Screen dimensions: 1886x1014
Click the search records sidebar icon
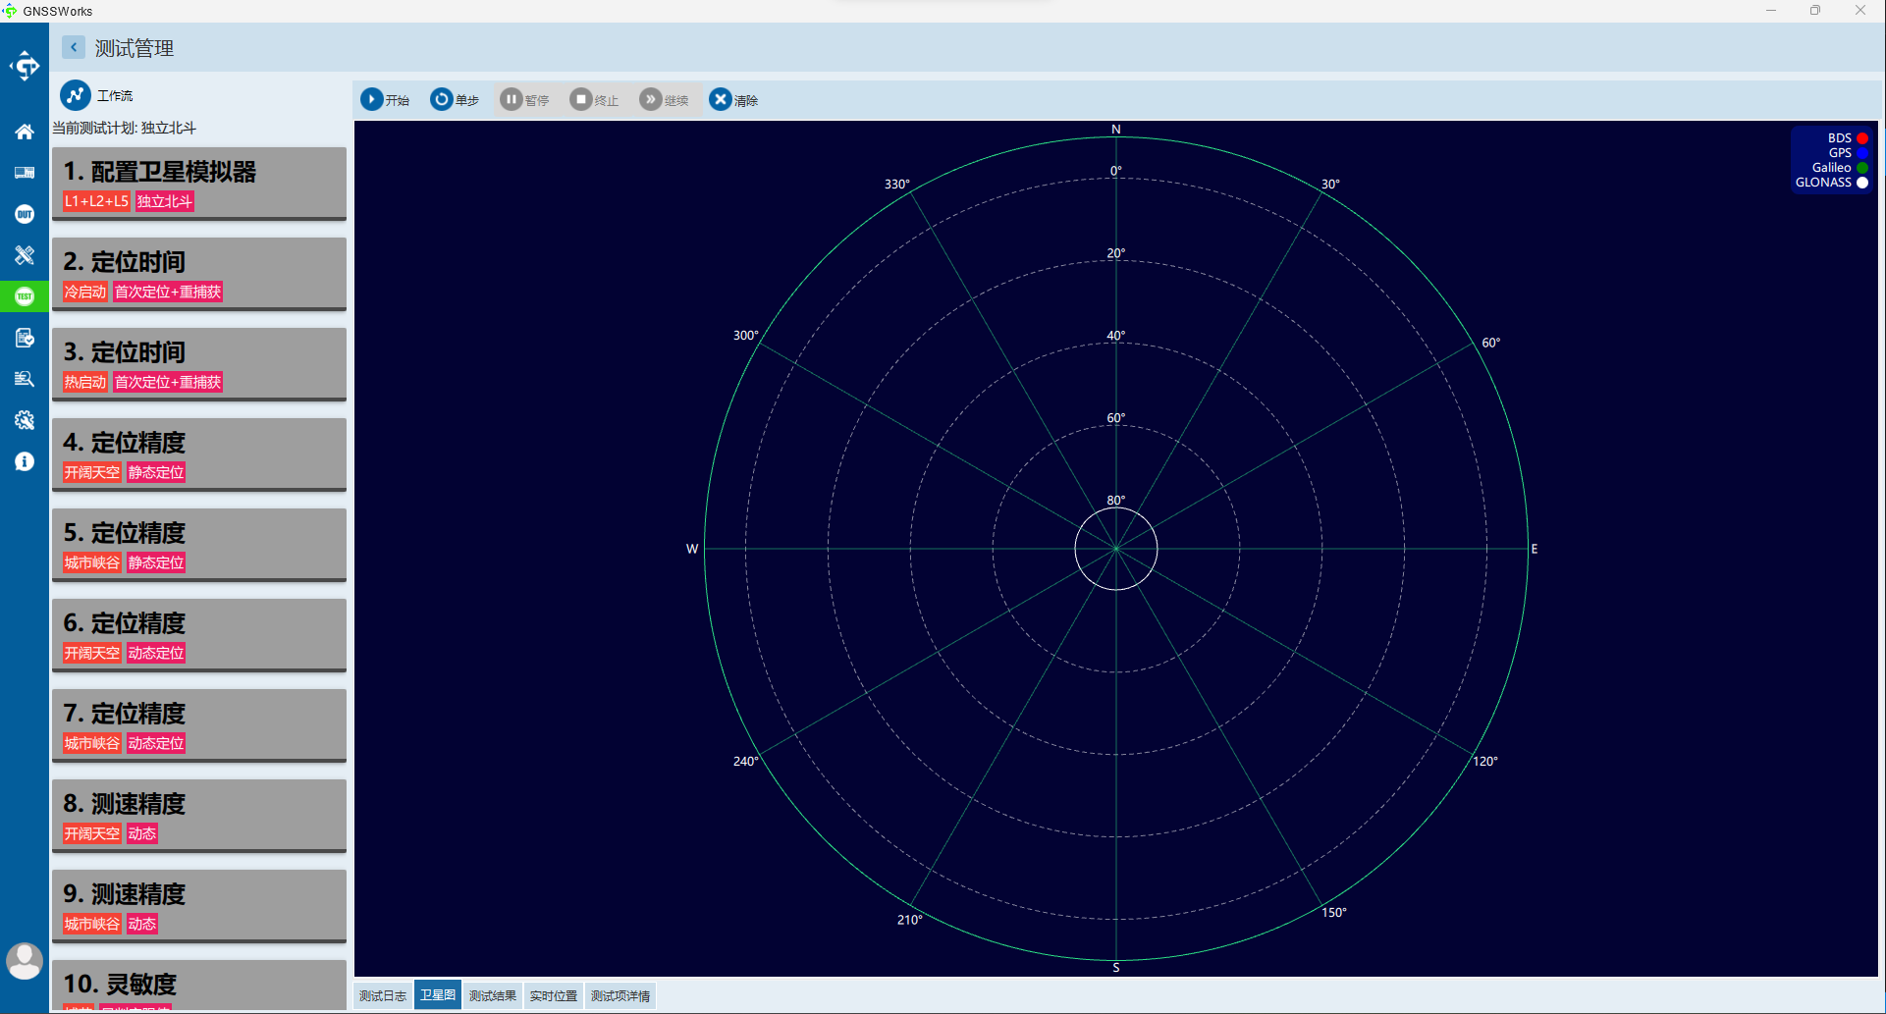point(25,379)
